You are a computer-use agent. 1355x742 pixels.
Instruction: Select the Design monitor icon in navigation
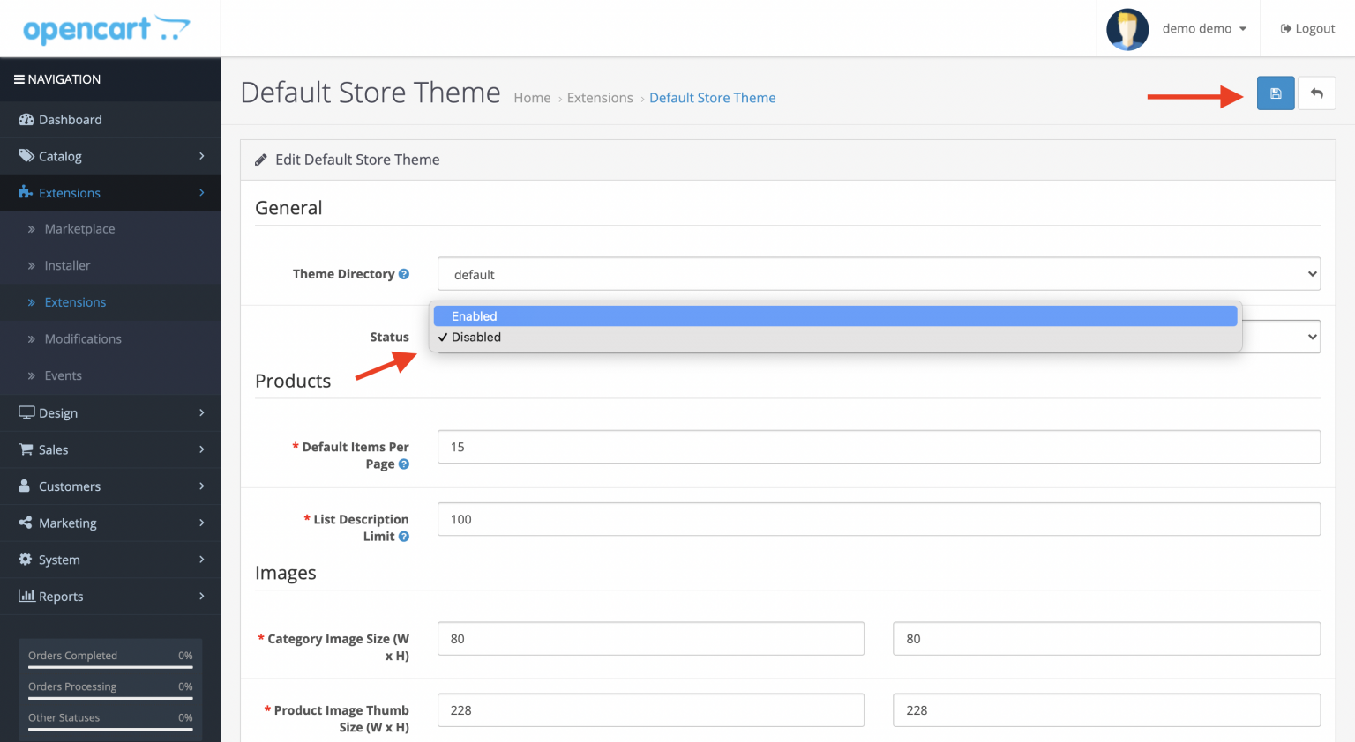point(26,412)
